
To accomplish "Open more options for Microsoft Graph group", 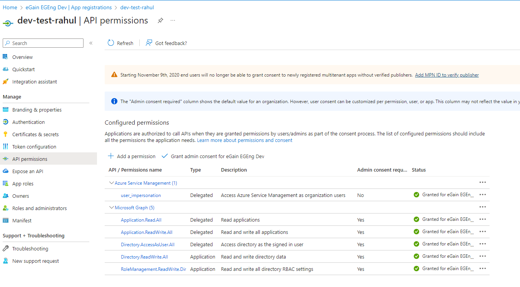I will 483,207.
